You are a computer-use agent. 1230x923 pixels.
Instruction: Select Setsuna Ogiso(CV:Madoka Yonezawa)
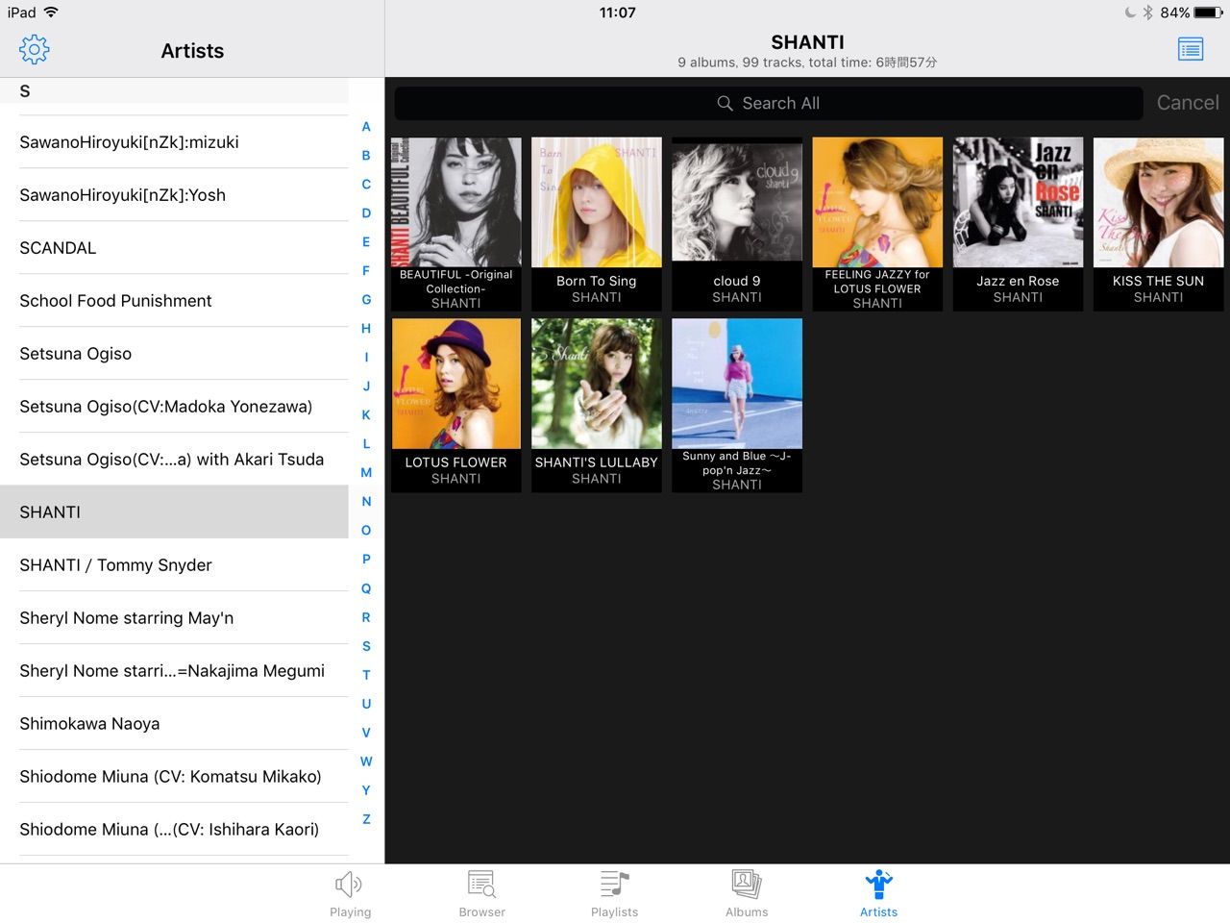(174, 407)
